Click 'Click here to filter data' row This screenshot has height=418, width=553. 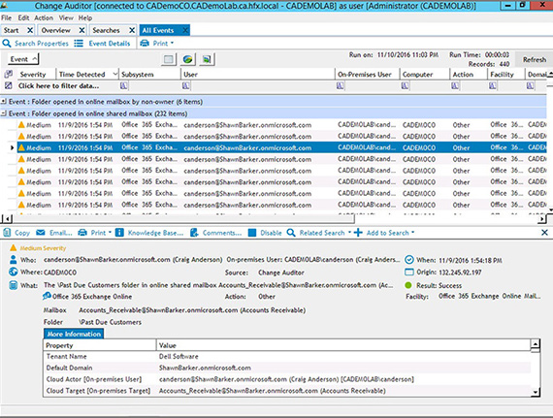coord(58,85)
